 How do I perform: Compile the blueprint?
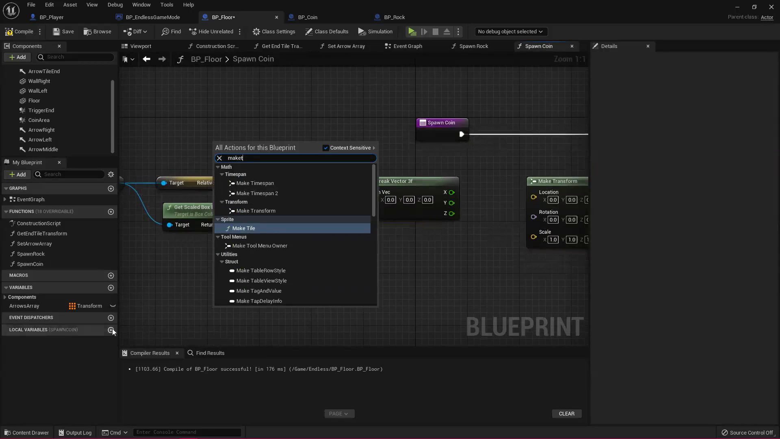(x=19, y=32)
